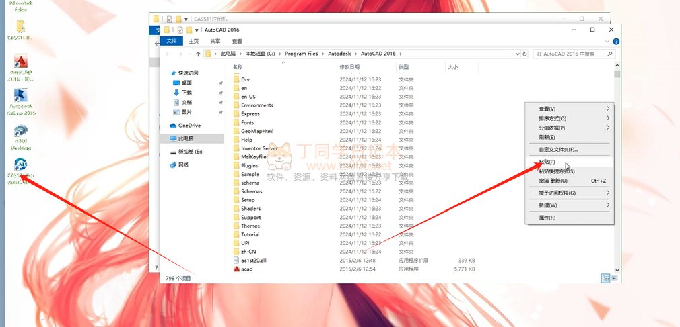The height and width of the screenshot is (327, 680).
Task: Click Local Disk (C:) in the breadcrumb
Action: 260,54
